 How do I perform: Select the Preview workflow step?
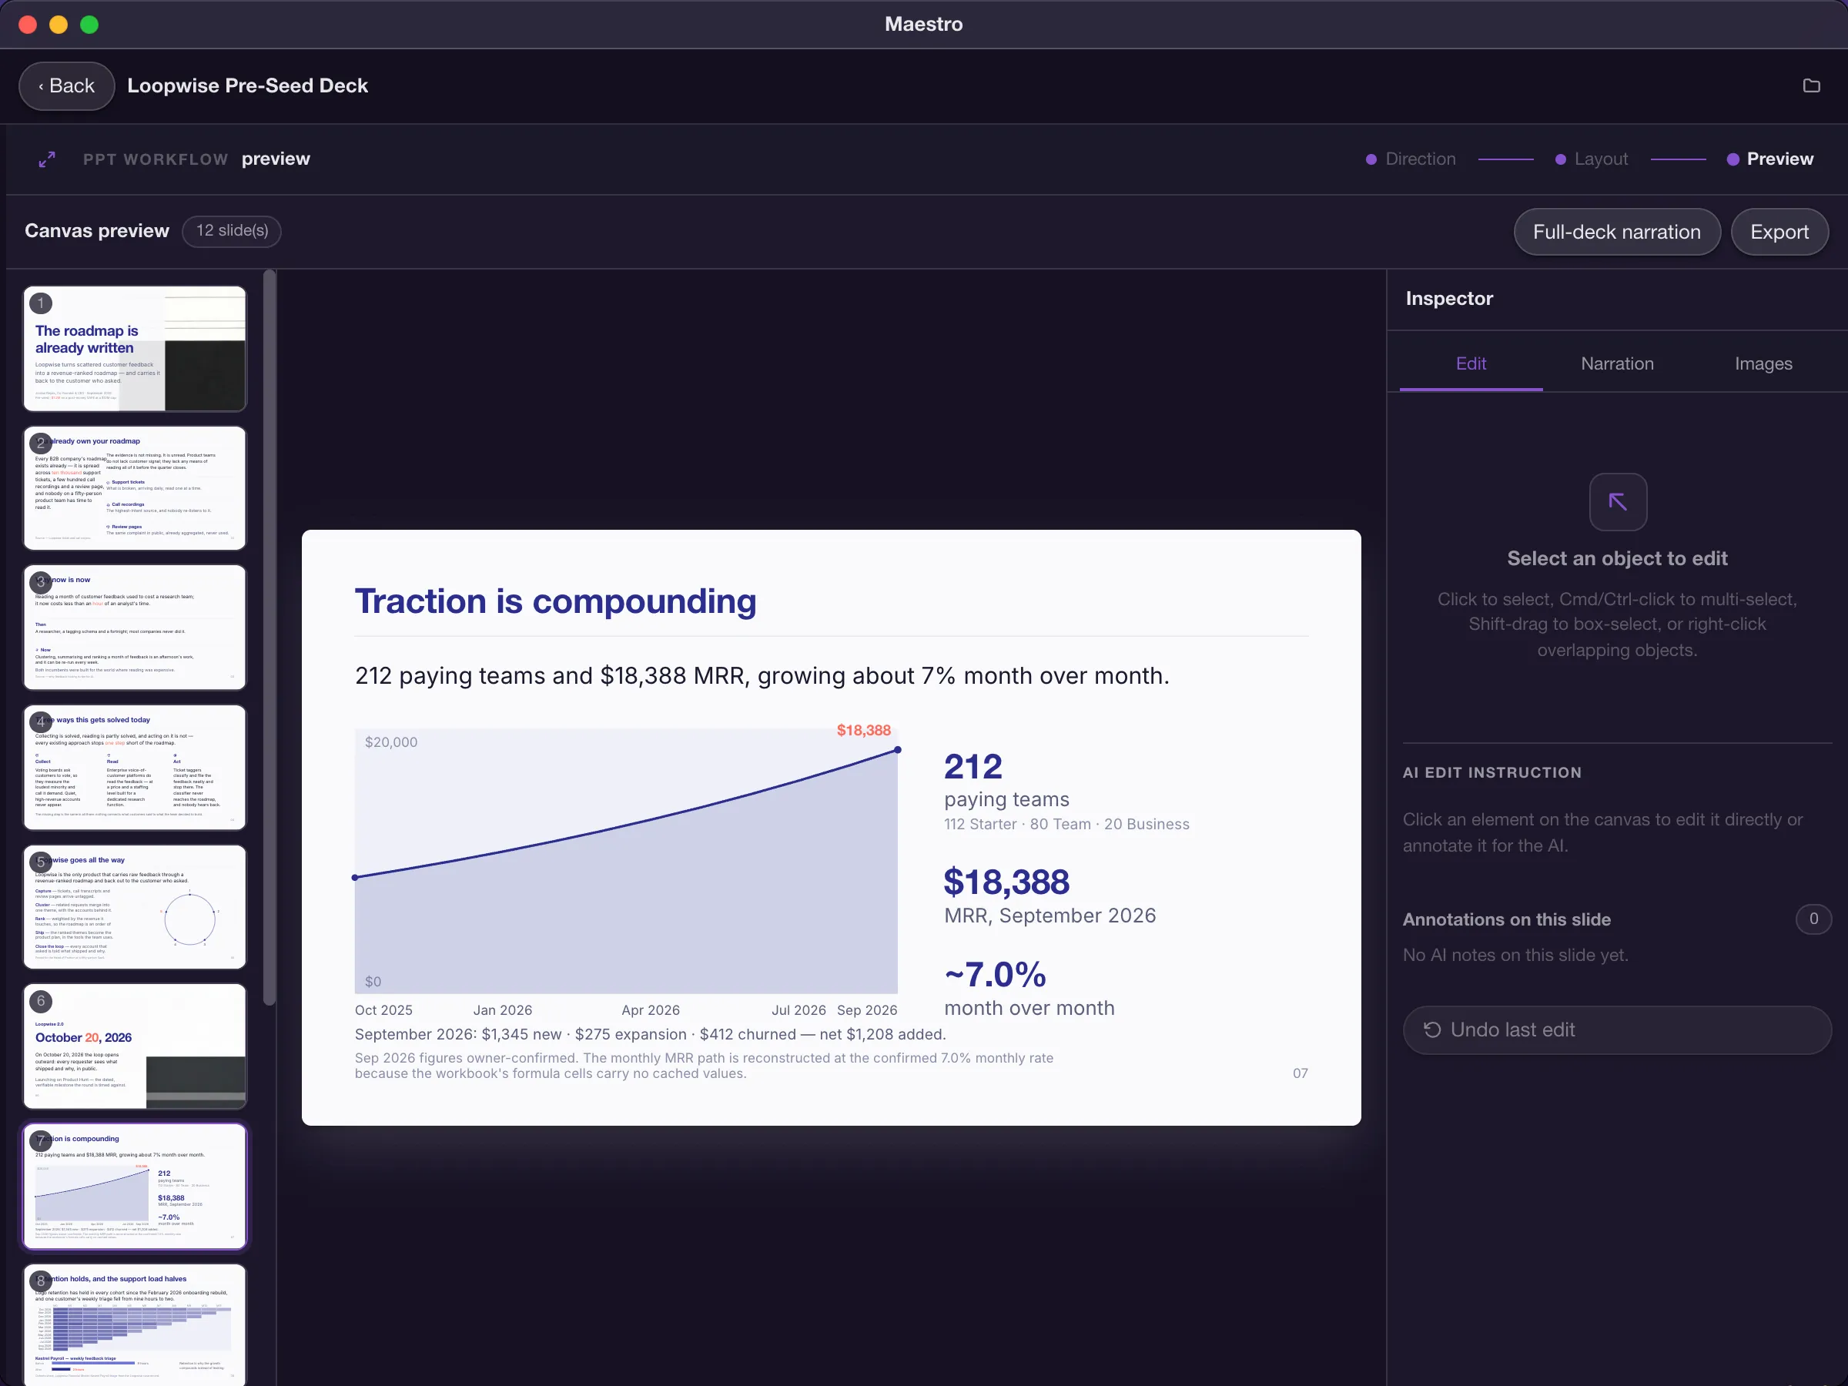click(1769, 159)
